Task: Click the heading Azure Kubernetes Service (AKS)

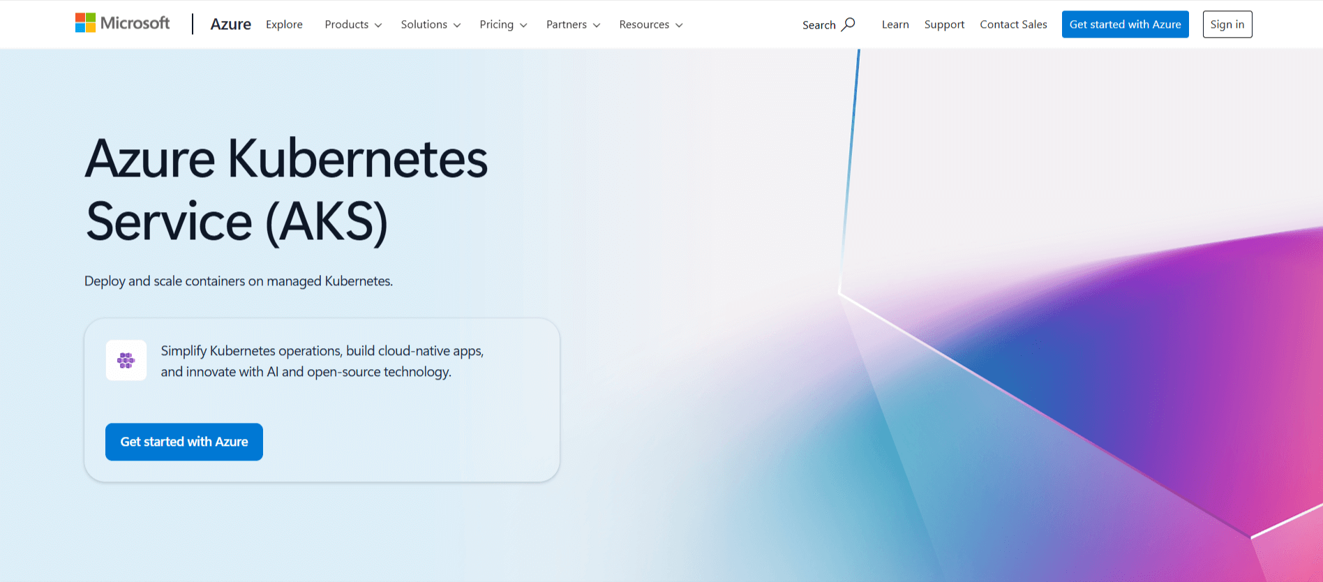Action: tap(286, 190)
